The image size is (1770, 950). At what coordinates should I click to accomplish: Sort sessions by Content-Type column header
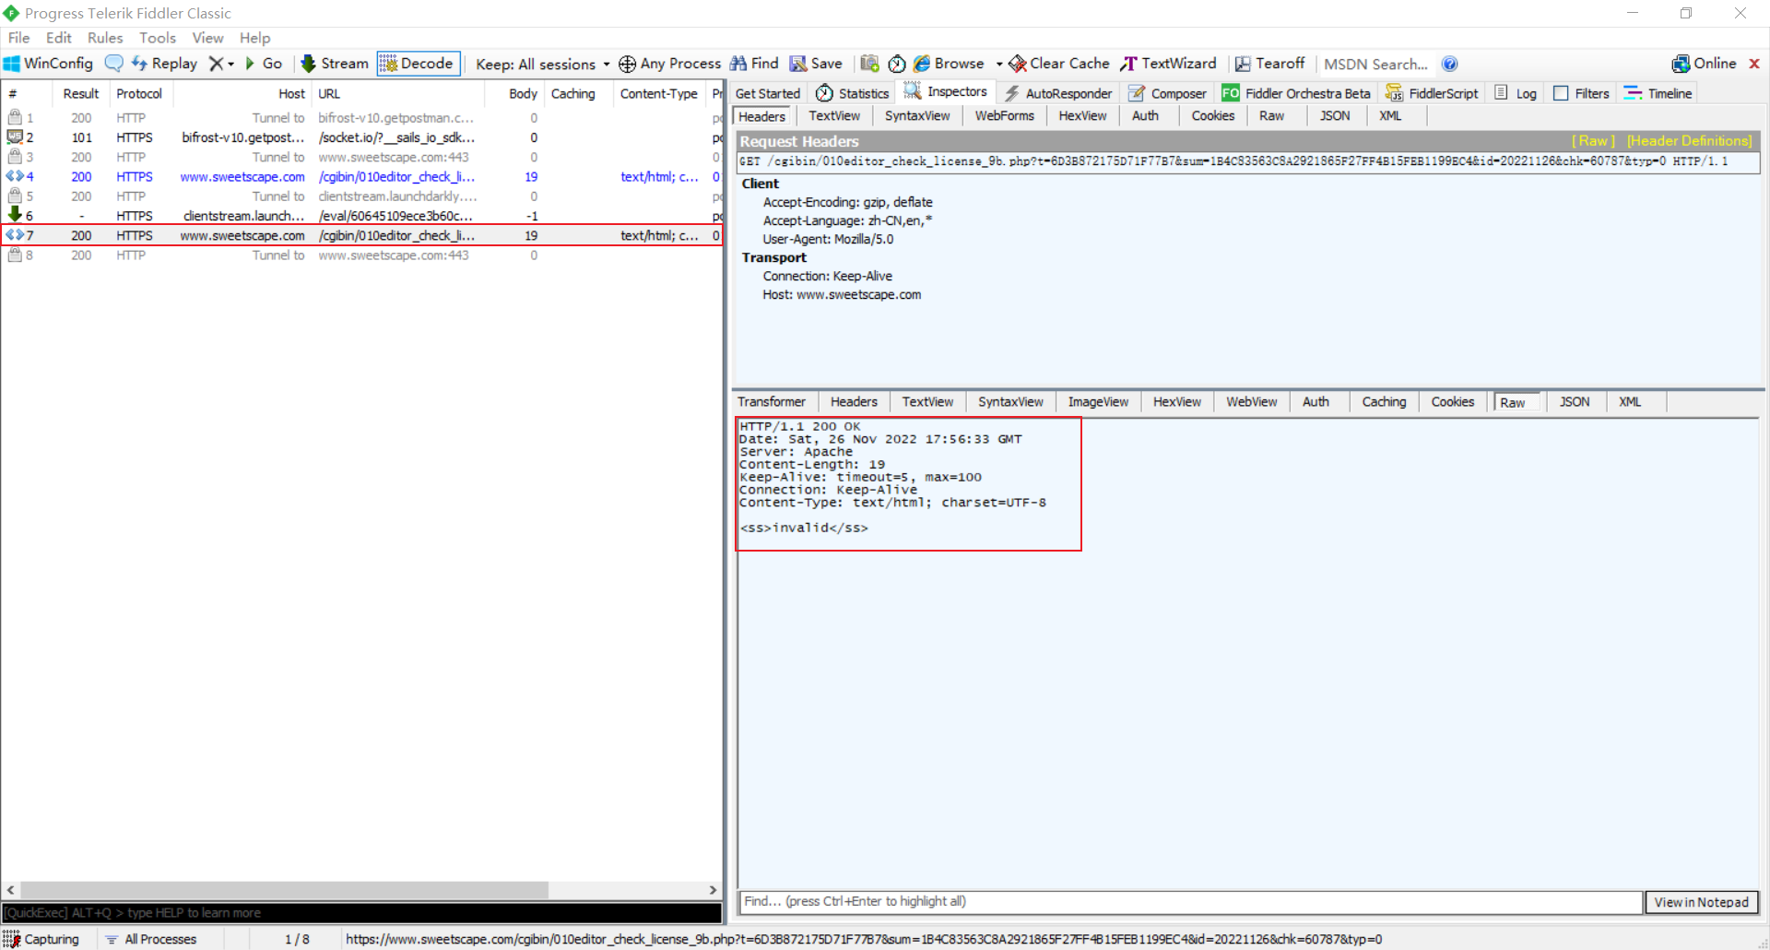coord(659,93)
